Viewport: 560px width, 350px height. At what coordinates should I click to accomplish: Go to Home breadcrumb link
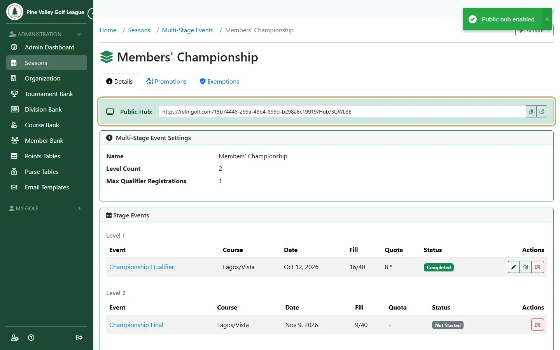tap(108, 30)
